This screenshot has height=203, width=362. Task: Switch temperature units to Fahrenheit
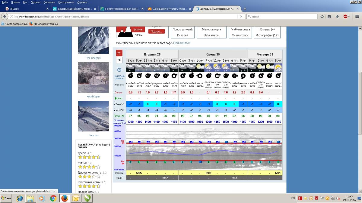click(x=119, y=60)
